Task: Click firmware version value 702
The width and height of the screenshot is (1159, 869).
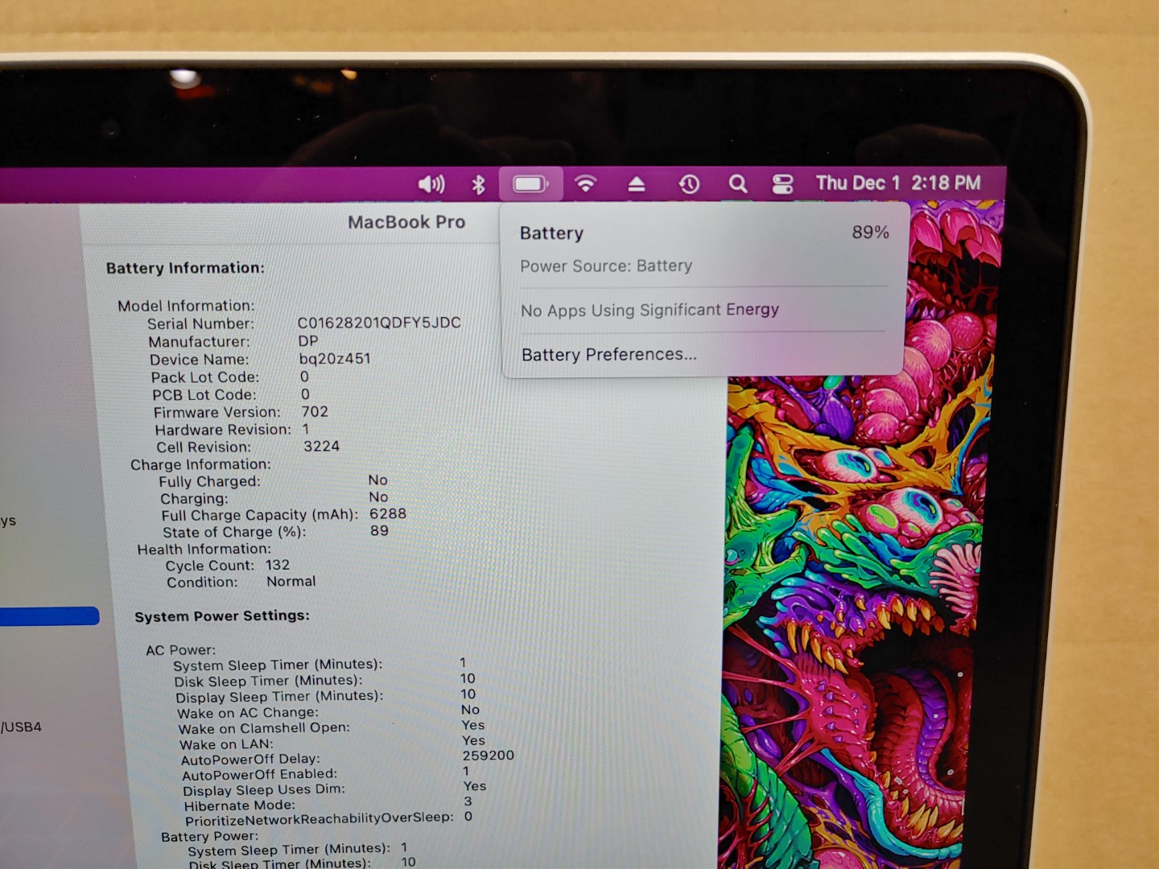Action: (315, 412)
